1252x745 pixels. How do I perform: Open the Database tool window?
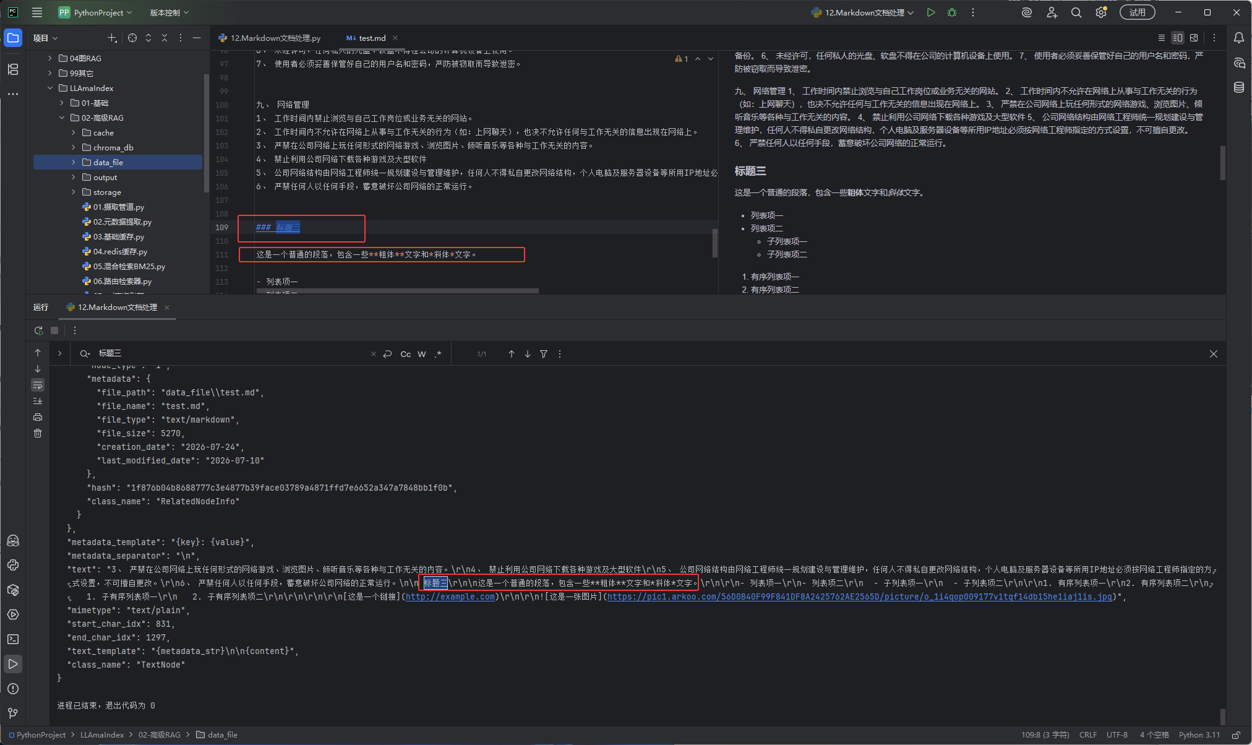pos(1239,87)
